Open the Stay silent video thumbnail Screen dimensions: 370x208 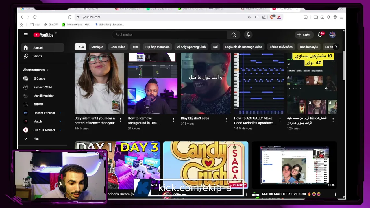point(99,83)
